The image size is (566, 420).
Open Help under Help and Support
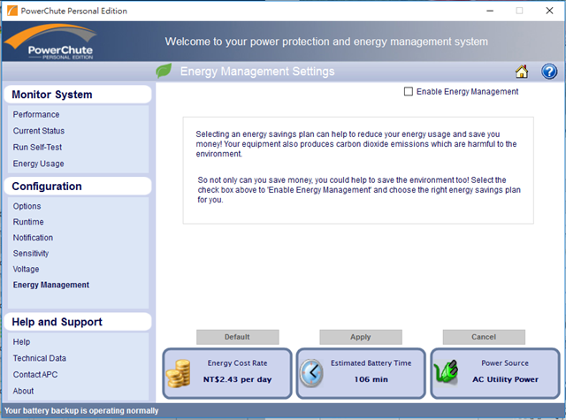[x=21, y=341]
